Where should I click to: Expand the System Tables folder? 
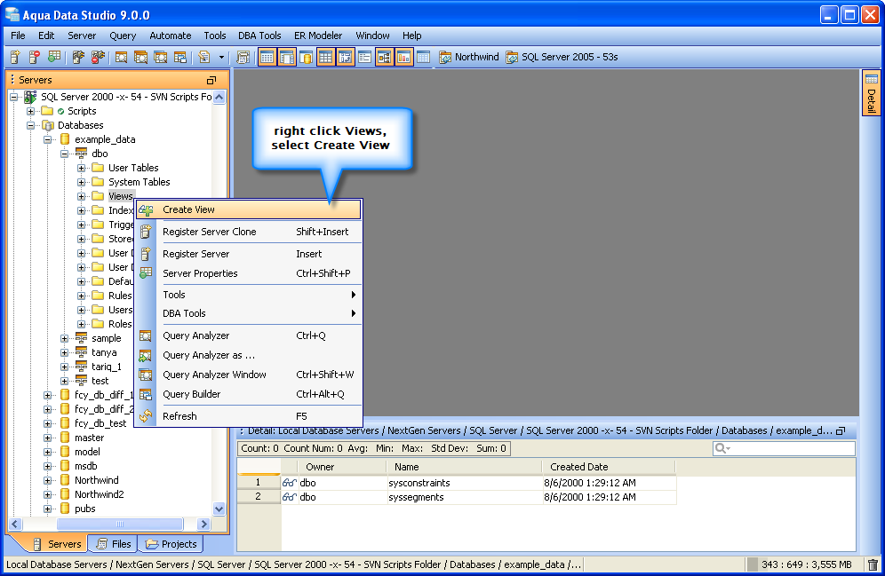click(x=82, y=182)
